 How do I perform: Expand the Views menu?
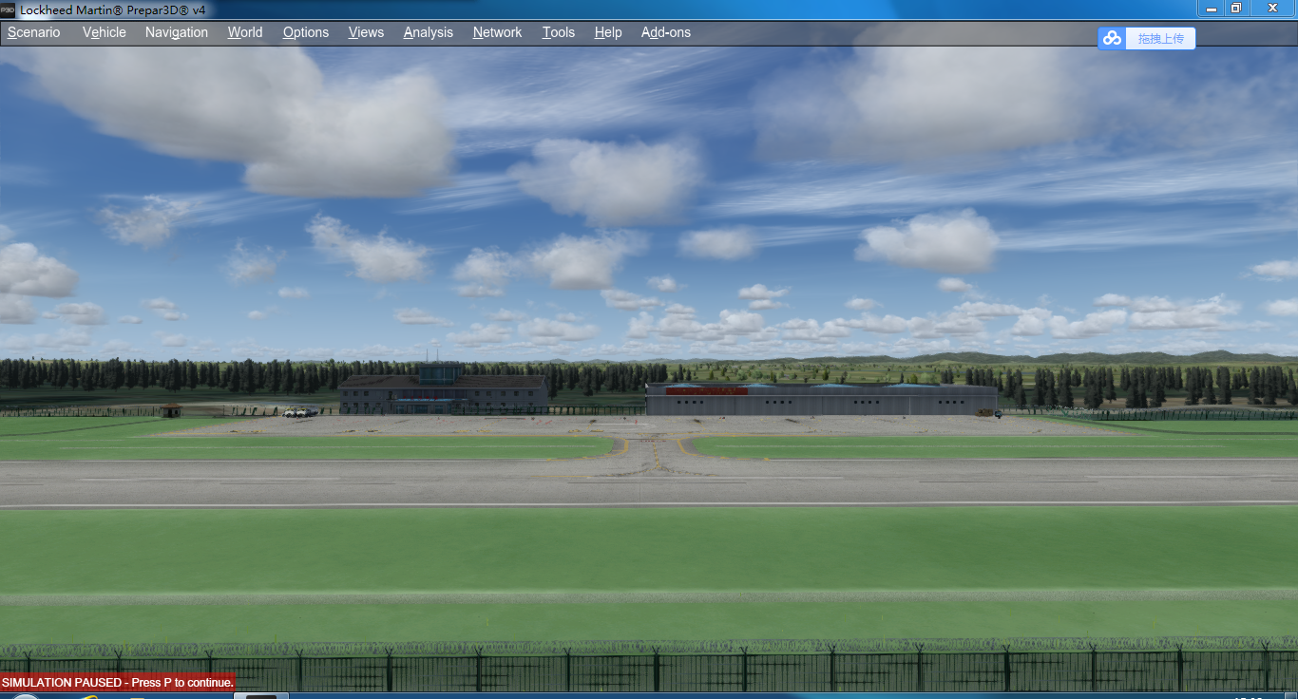pyautogui.click(x=366, y=32)
